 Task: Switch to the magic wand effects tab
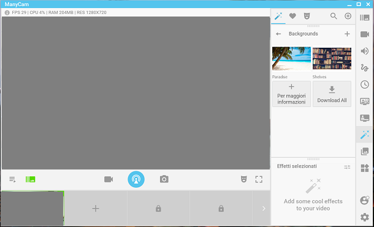coord(278,16)
